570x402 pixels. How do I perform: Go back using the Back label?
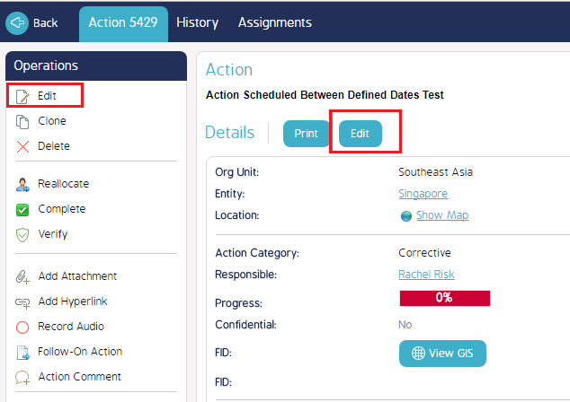tap(46, 22)
